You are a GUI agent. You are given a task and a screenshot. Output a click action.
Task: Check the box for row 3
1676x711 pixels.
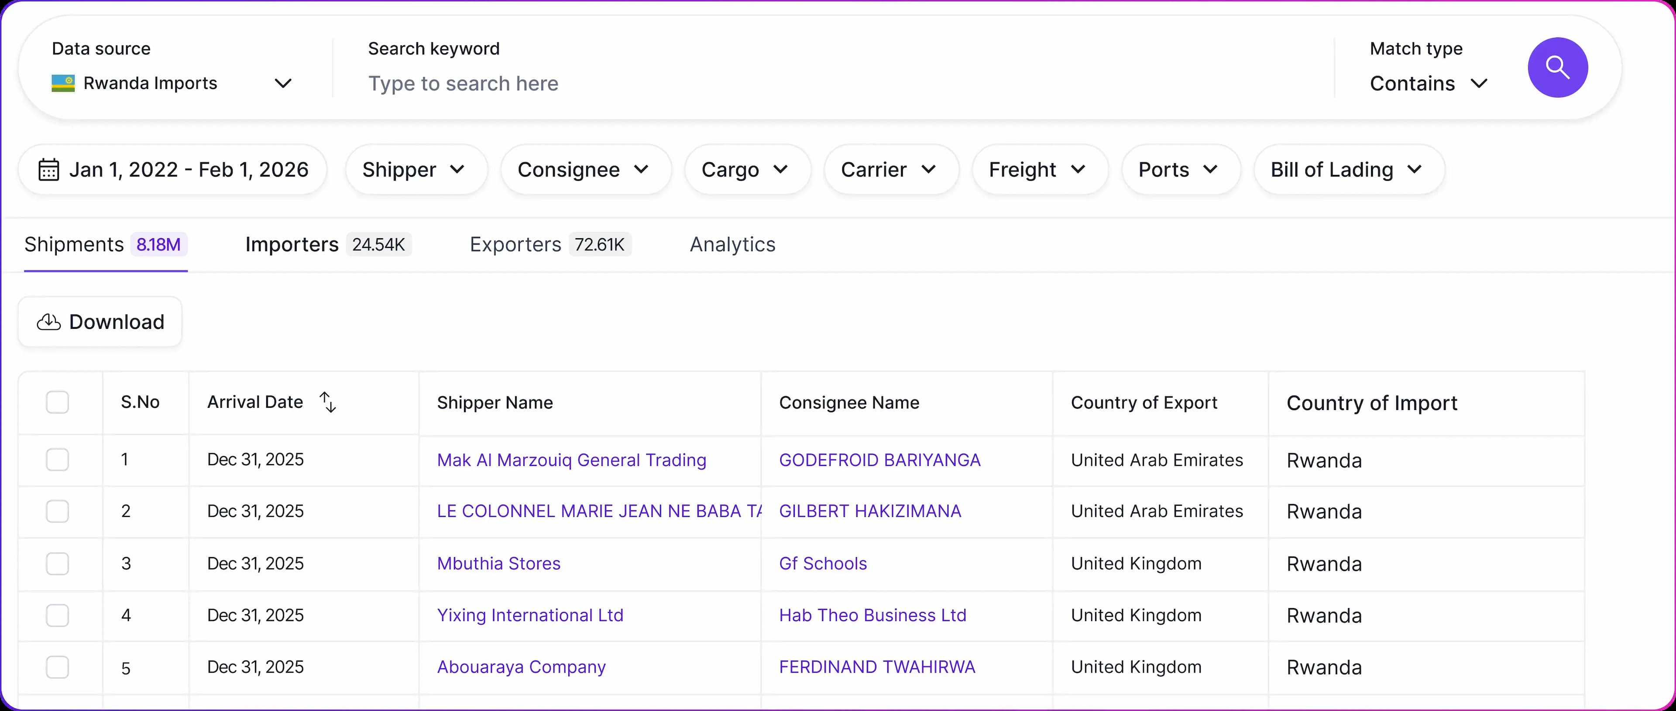tap(57, 563)
